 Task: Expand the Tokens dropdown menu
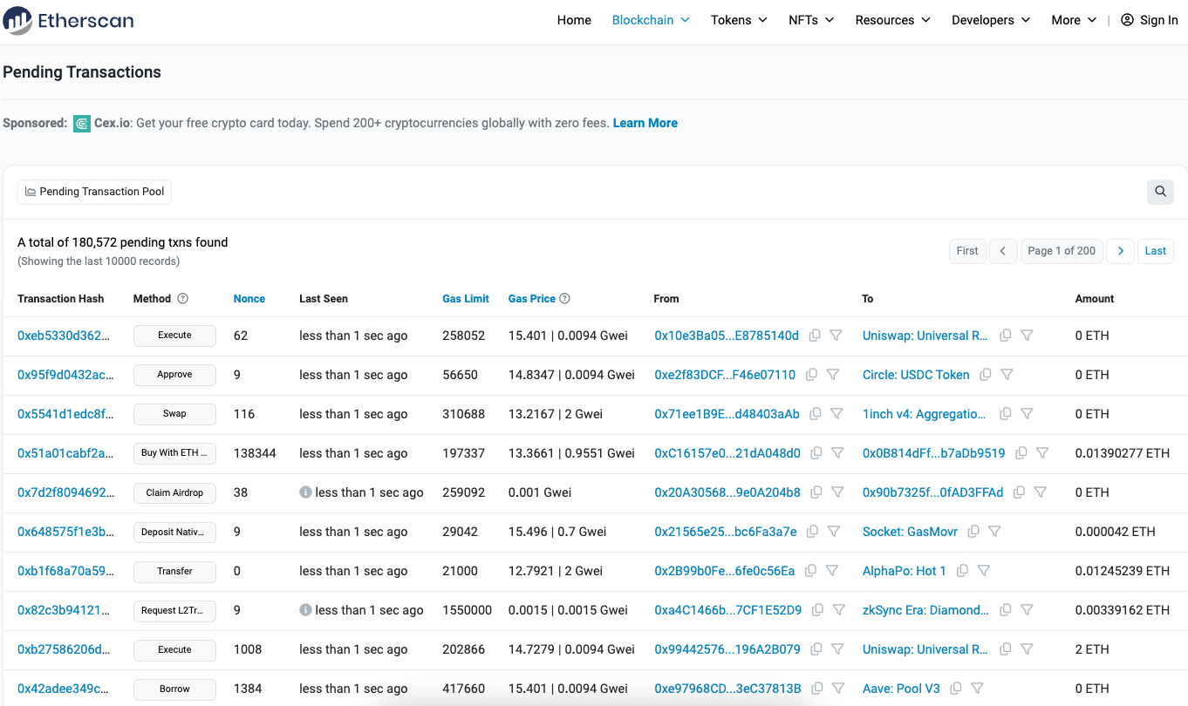pos(739,20)
